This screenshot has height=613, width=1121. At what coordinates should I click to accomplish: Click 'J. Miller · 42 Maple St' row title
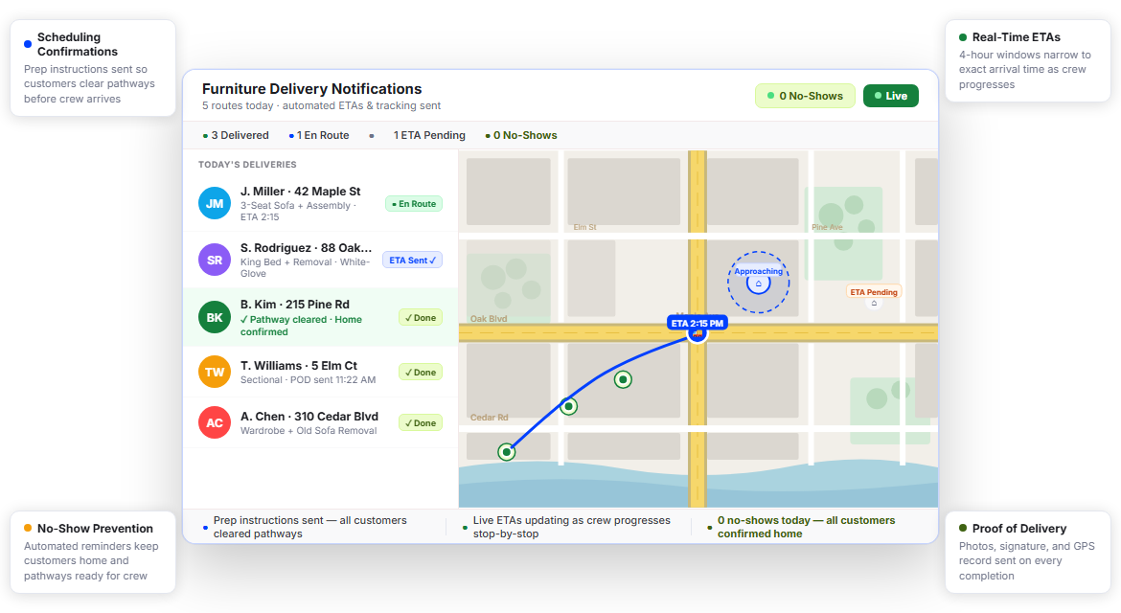pos(300,192)
